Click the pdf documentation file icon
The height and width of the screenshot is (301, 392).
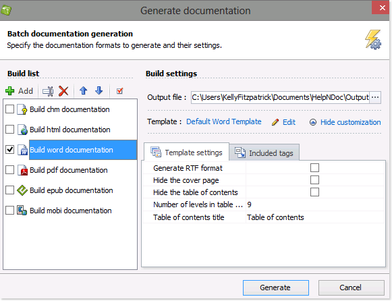22,170
